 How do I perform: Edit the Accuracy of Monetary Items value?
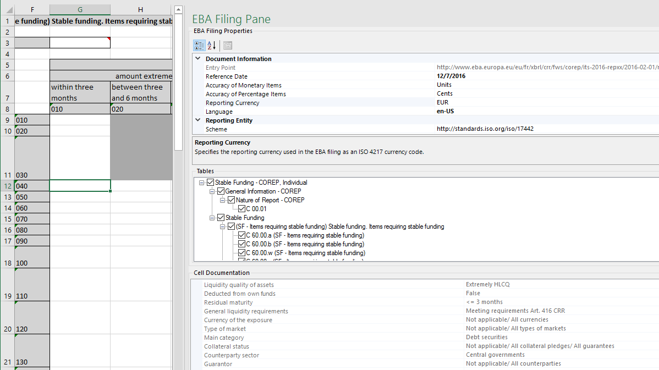[x=444, y=85]
